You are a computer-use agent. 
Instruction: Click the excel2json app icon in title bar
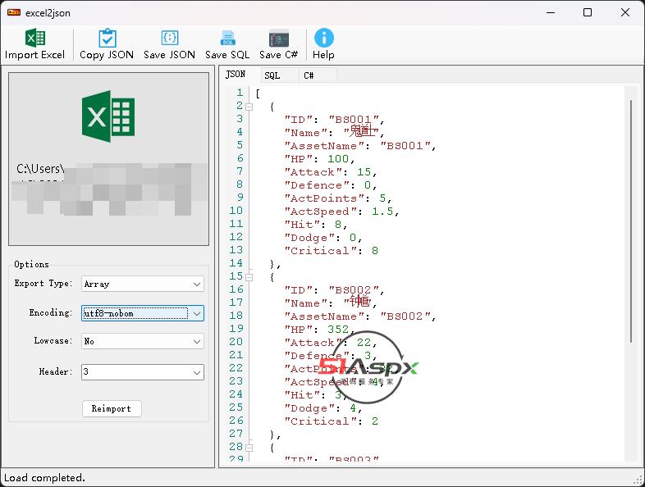pos(13,12)
